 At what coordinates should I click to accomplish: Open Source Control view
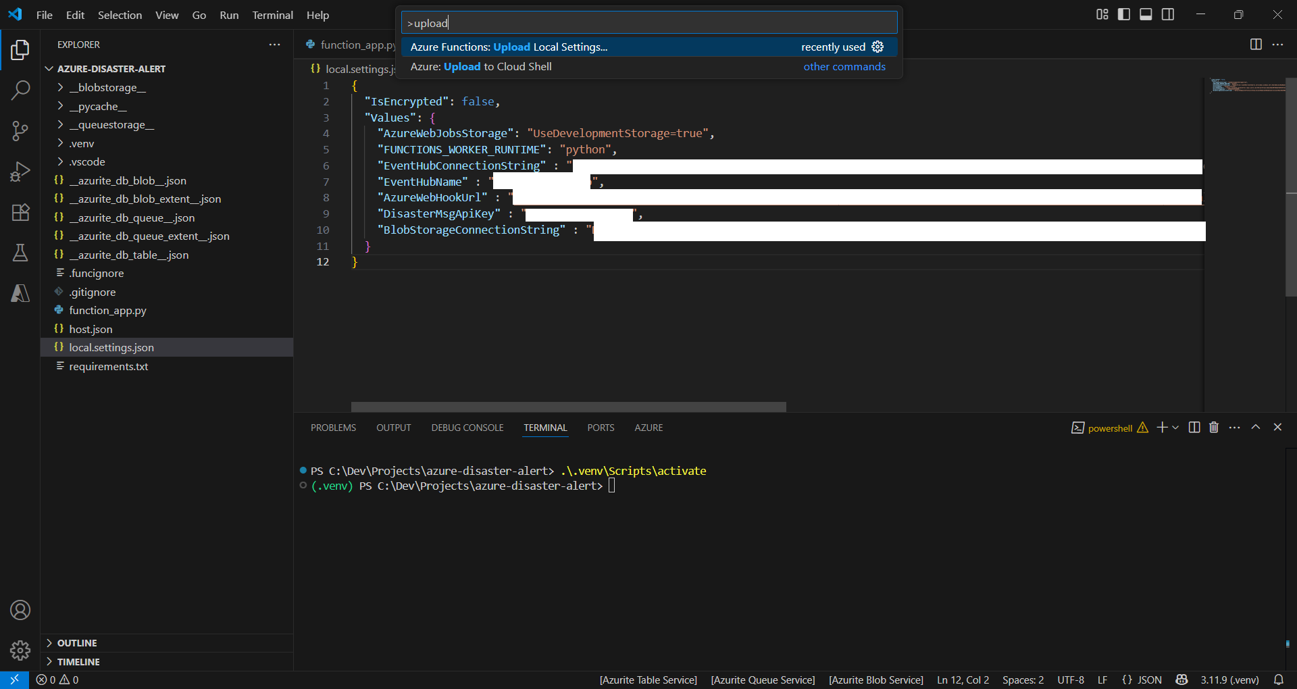[x=20, y=131]
